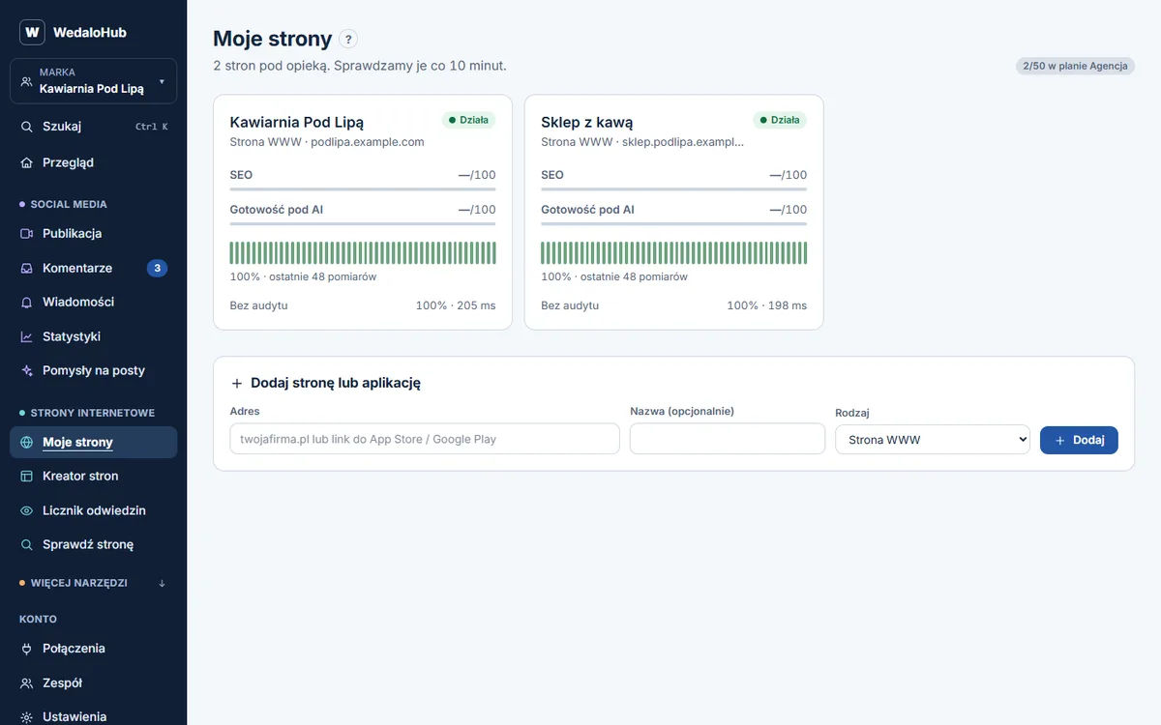
Task: Click "Strona WWW · podlipa.example.com" subtitle
Action: pos(327,142)
